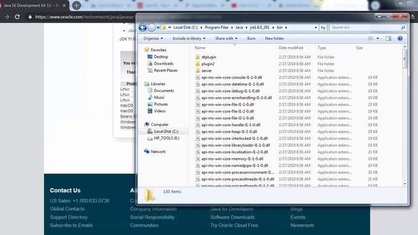418x235 pixels.
Task: Click Program Files in the address breadcrumb
Action: tap(216, 27)
